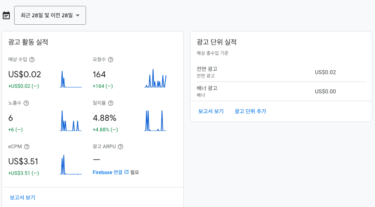Click help icon next to 요청수
This screenshot has height=207, width=375.
click(110, 60)
